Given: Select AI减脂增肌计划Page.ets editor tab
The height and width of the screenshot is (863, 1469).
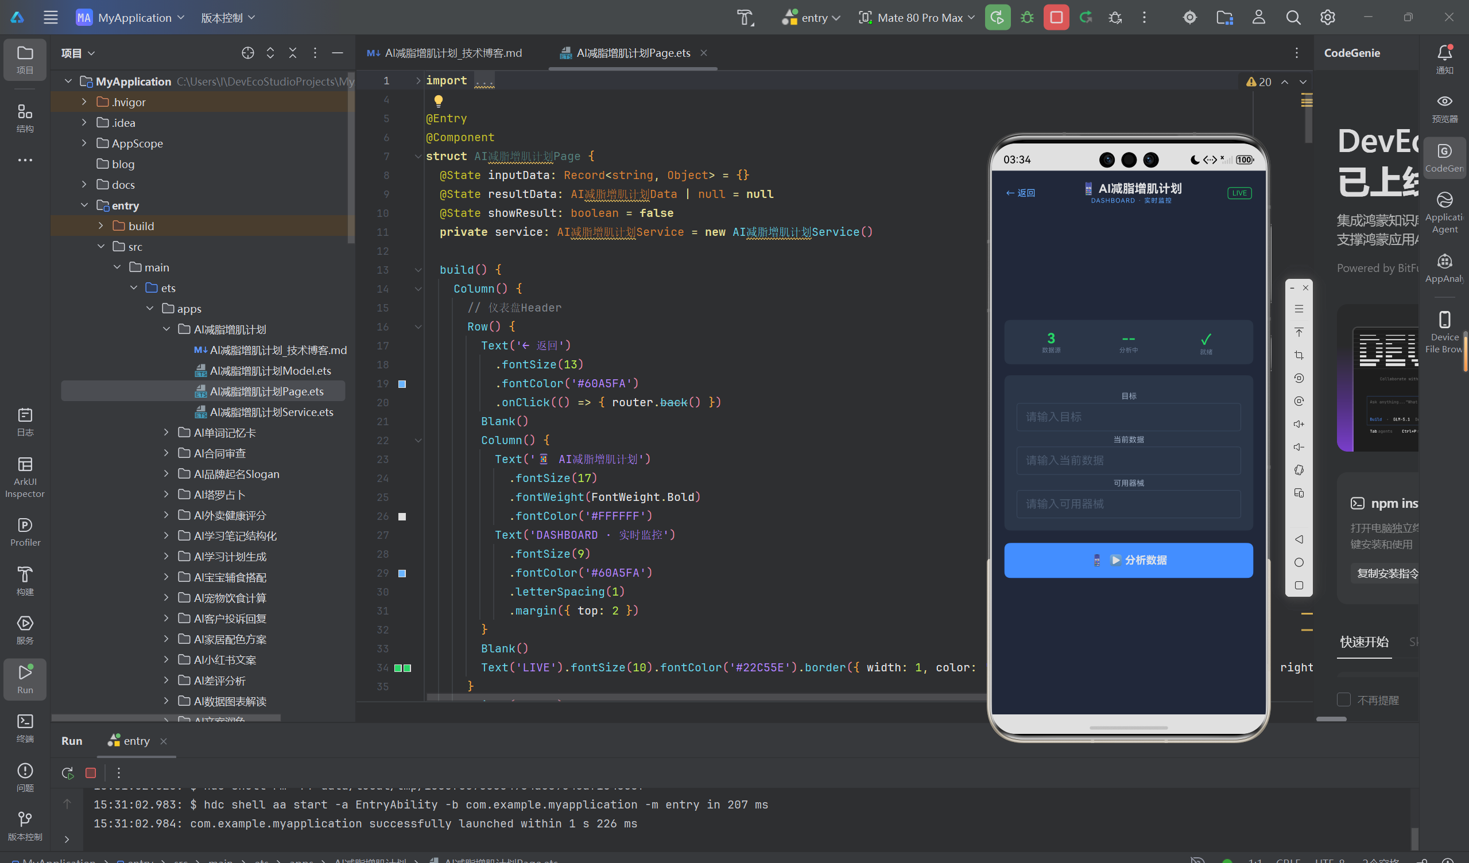Looking at the screenshot, I should [633, 53].
